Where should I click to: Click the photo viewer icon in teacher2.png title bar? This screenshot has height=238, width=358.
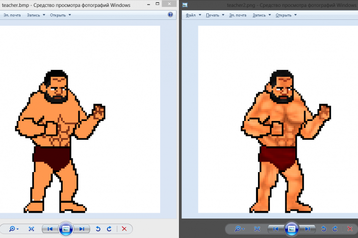[185, 5]
